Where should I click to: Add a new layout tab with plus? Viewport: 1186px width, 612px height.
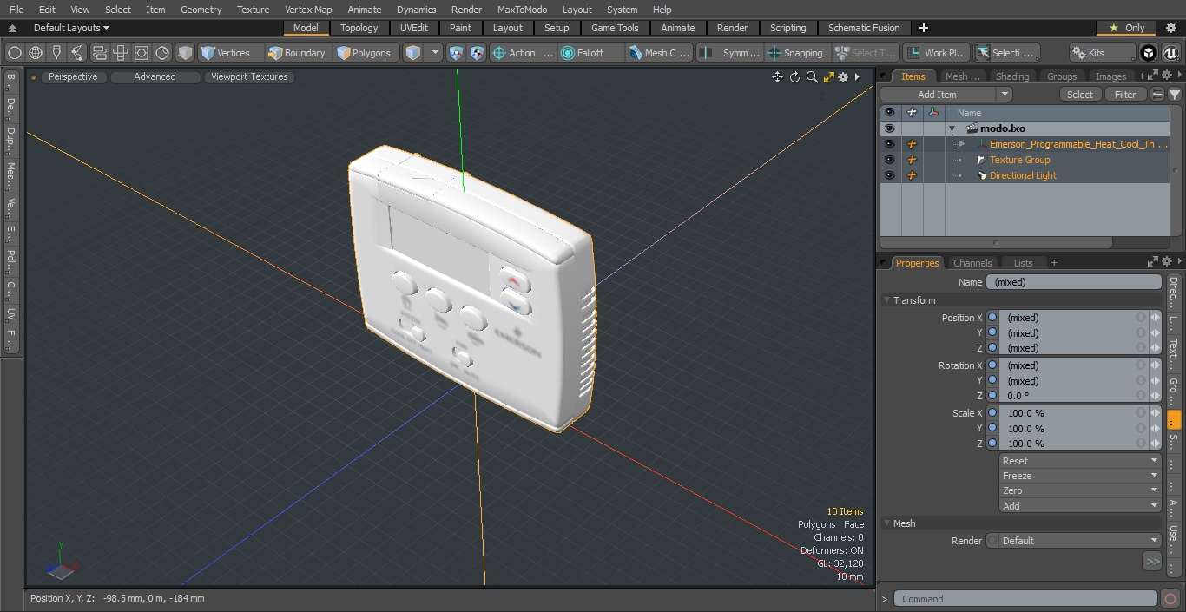[923, 28]
